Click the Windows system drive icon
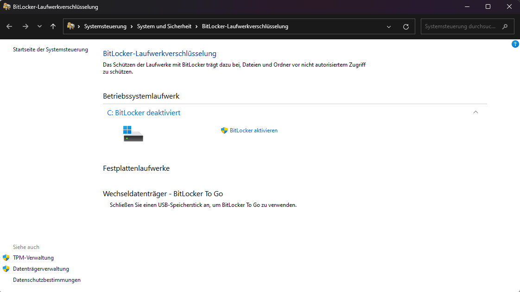 coord(133,134)
